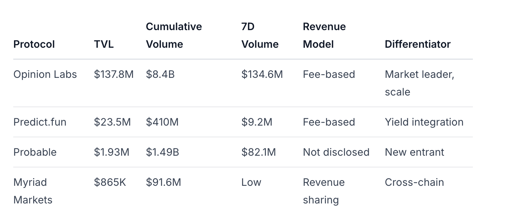The height and width of the screenshot is (224, 506).
Task: Select the Low 7D volume cell
Action: click(x=251, y=183)
